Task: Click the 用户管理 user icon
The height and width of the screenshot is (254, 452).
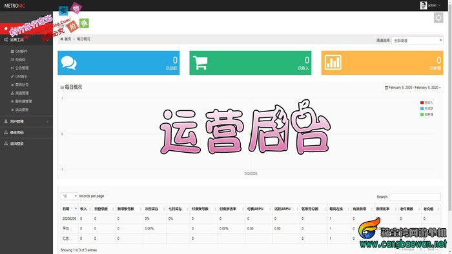Action: 6,122
